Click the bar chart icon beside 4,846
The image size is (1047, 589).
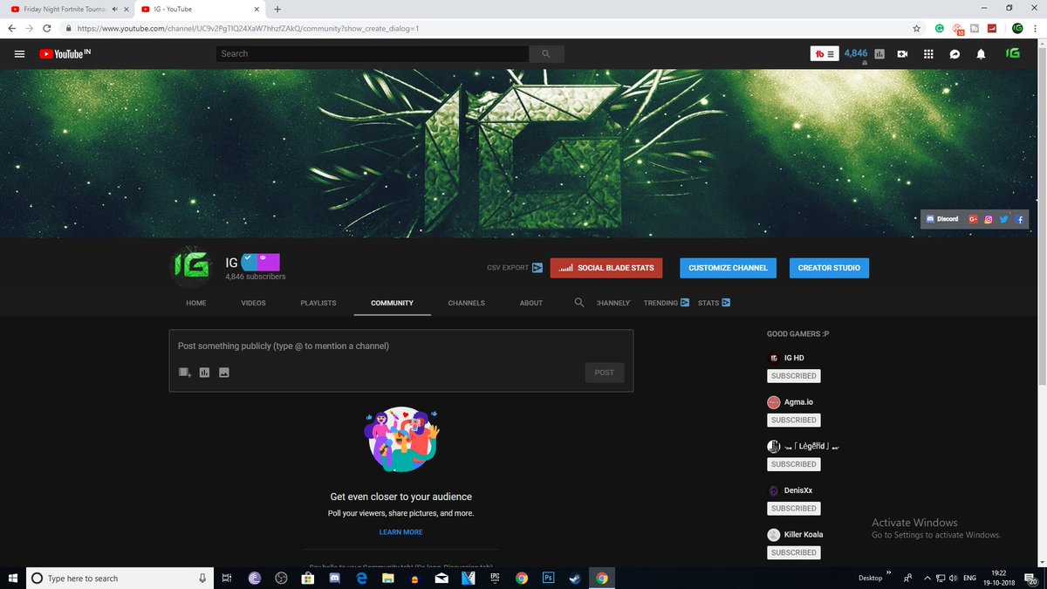point(879,54)
